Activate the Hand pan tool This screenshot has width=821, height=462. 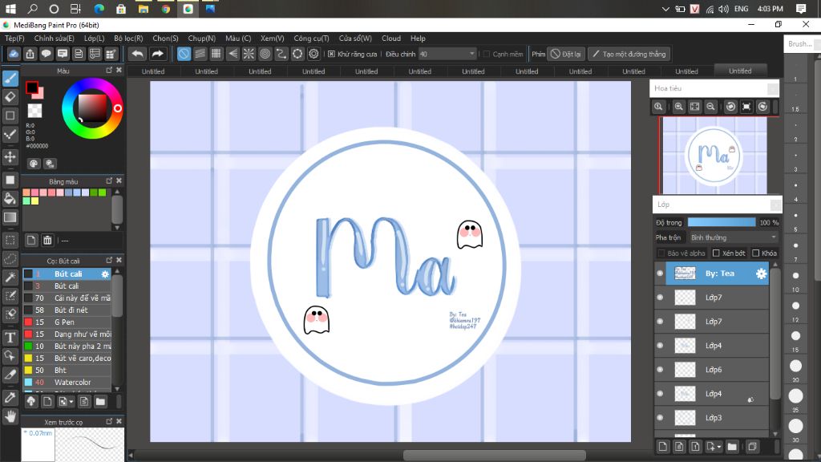(10, 416)
